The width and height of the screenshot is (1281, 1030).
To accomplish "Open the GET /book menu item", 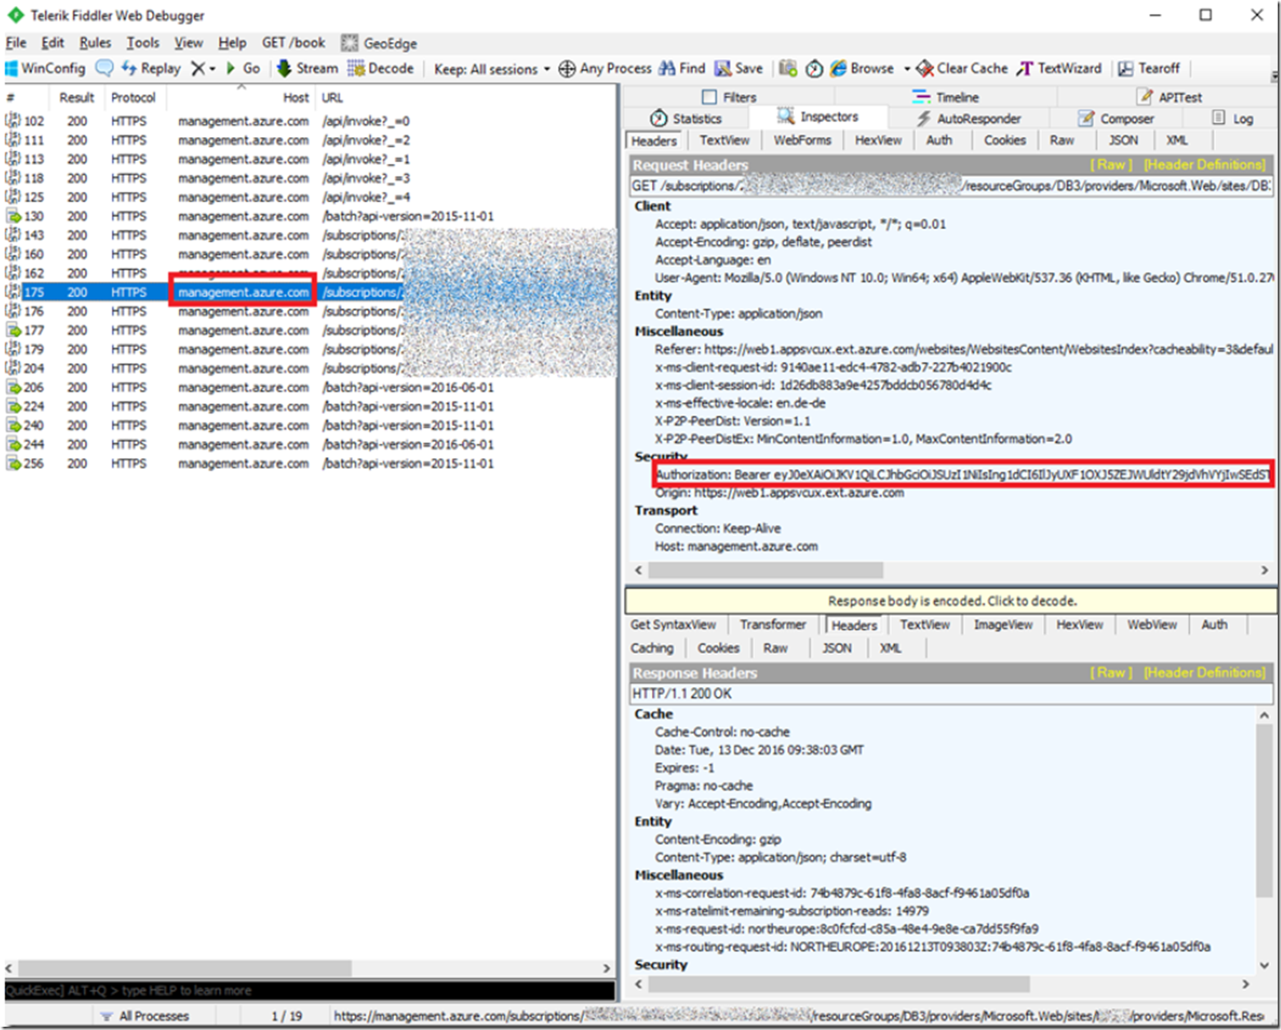I will tap(293, 43).
